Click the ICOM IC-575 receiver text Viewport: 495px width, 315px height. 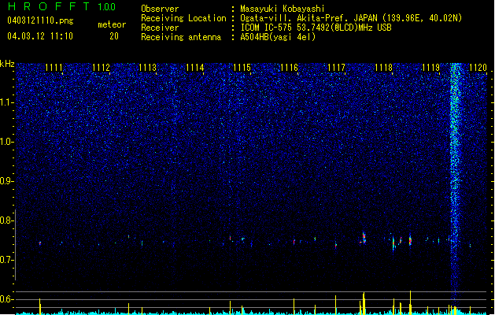pos(316,28)
